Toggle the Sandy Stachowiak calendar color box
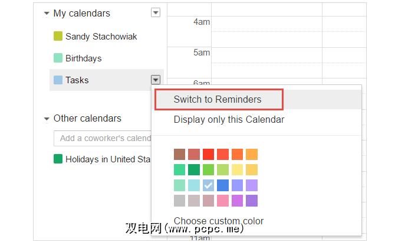 tap(58, 37)
